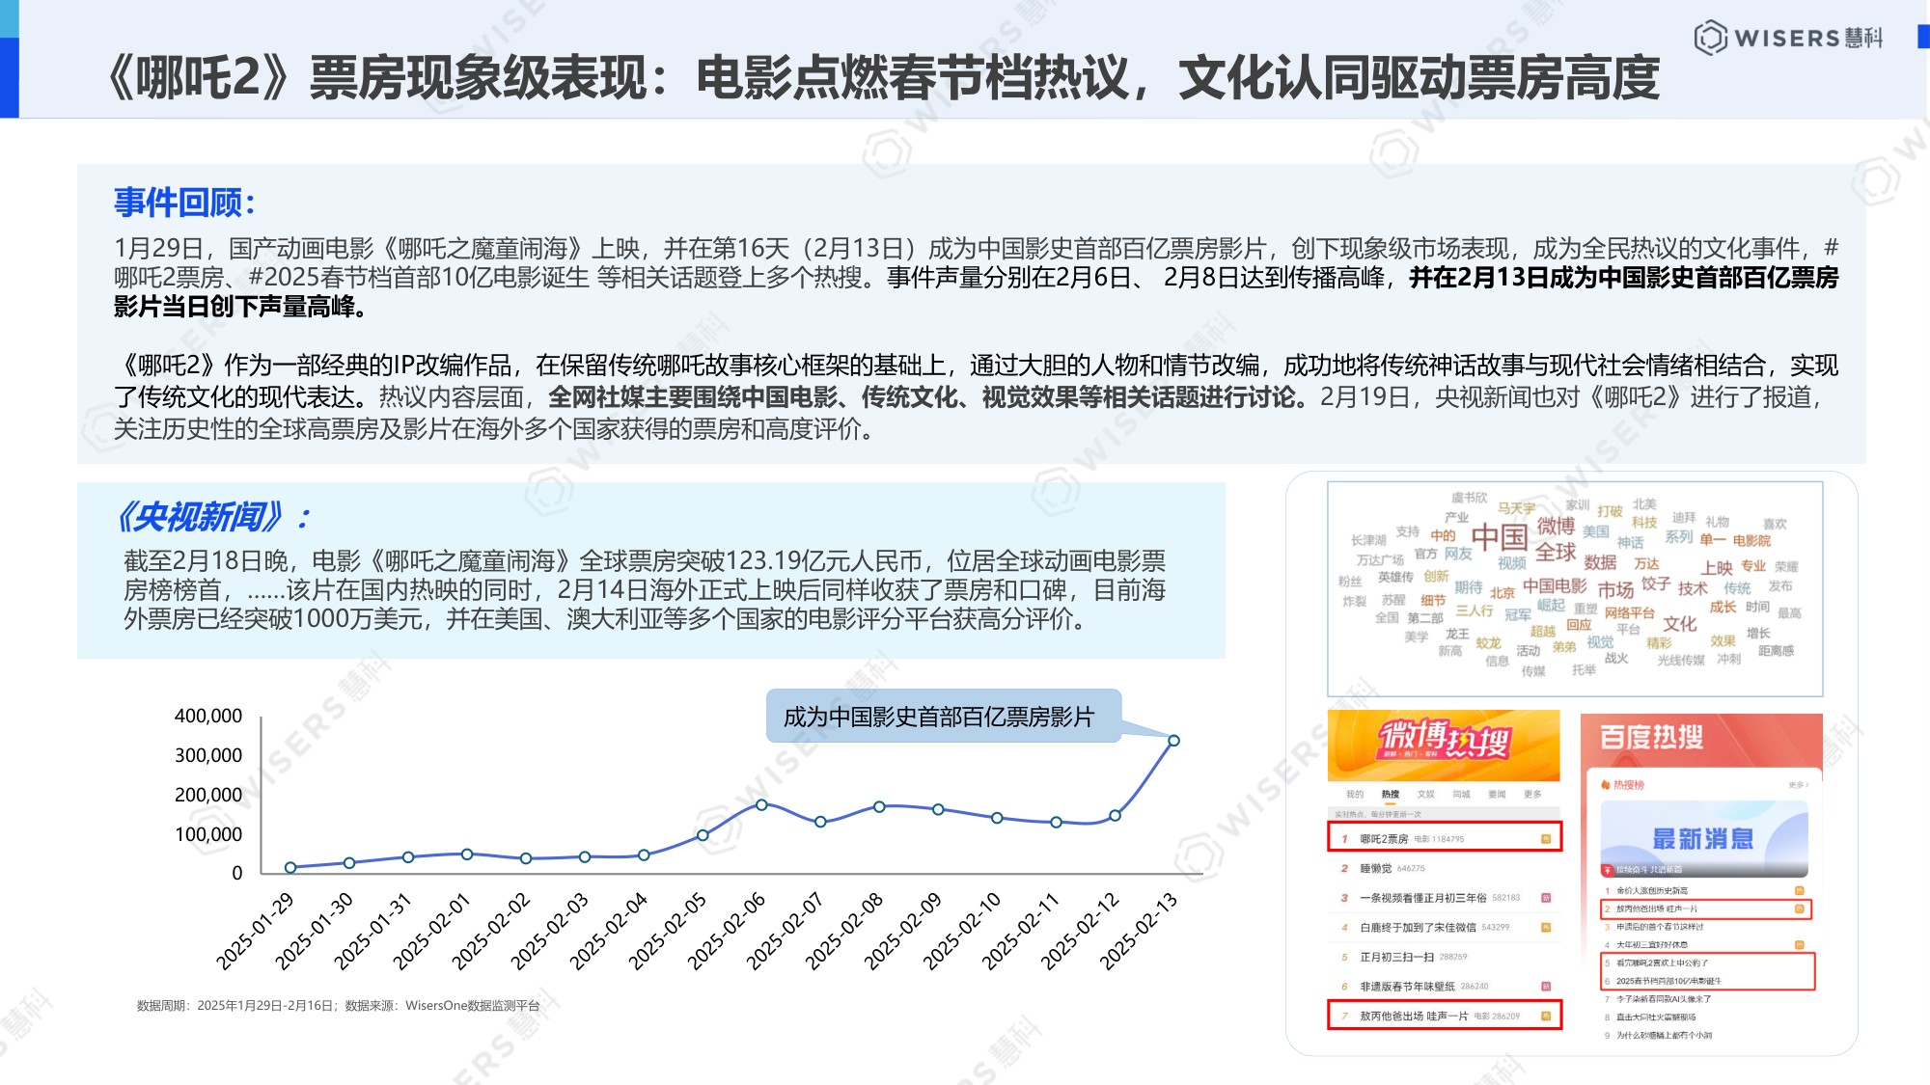Click the pinned-top icon on Baidu banner caption
The width and height of the screenshot is (1930, 1085).
click(1608, 870)
